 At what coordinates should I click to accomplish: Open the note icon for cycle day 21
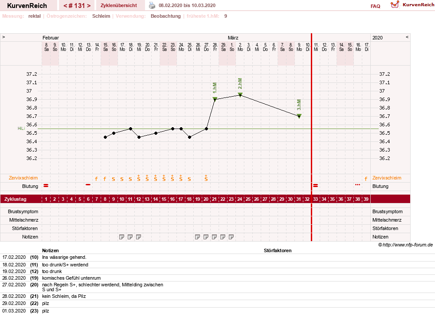click(x=214, y=237)
